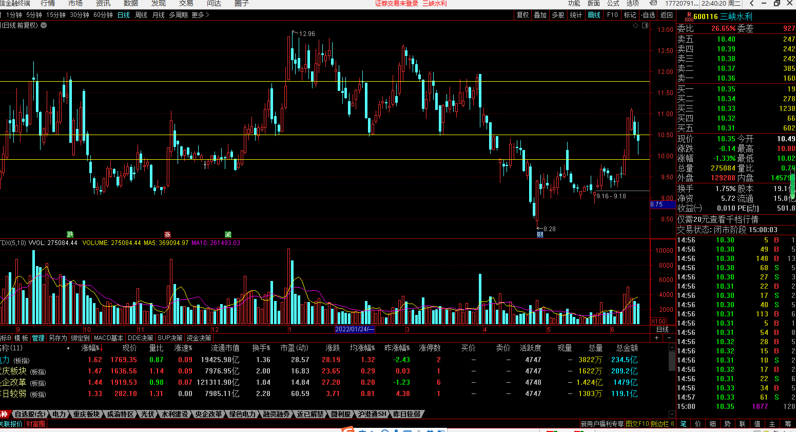Select the 日线 daily period

click(x=124, y=15)
